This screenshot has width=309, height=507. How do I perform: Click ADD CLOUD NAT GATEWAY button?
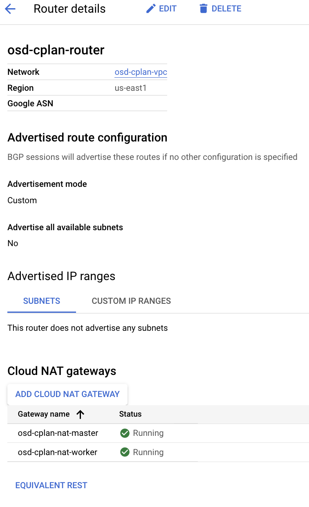[x=67, y=394]
